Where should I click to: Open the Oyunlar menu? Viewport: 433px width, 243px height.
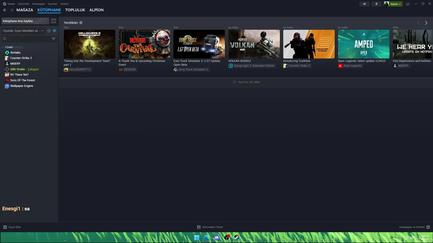pyautogui.click(x=52, y=4)
